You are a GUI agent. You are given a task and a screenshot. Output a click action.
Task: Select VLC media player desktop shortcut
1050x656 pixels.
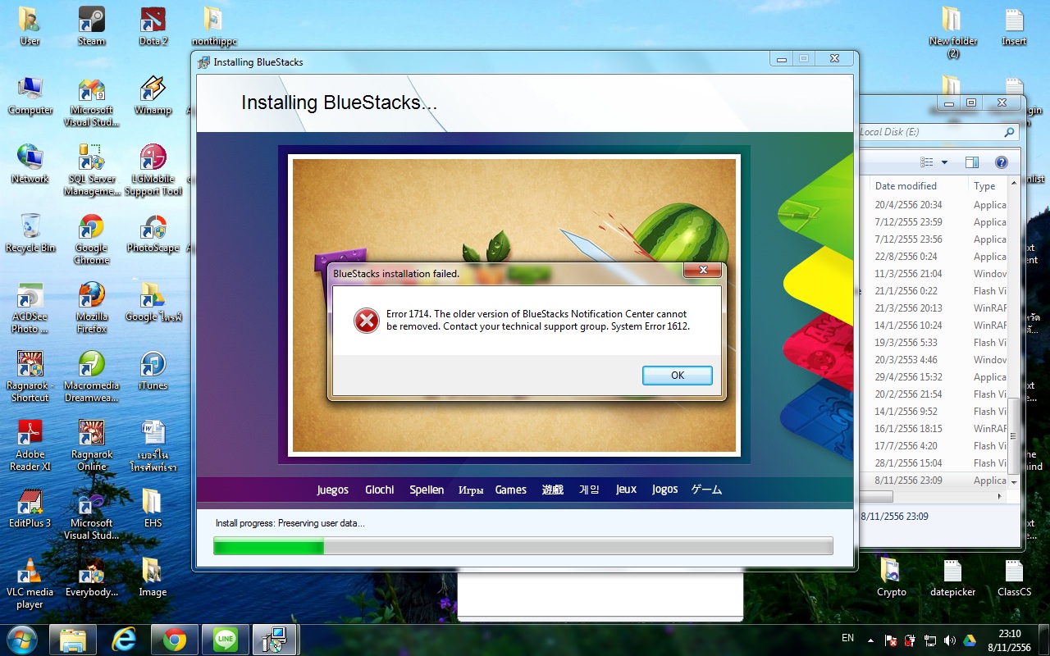30,584
